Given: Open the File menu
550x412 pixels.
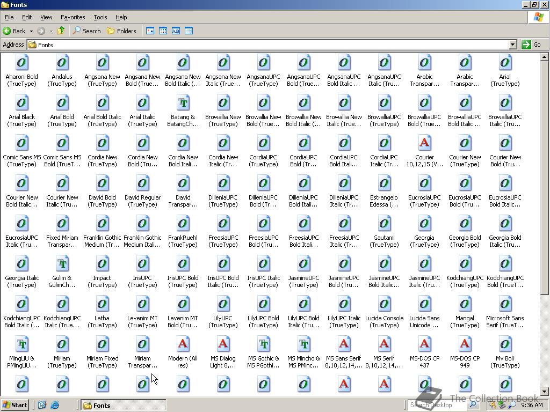Looking at the screenshot, I should tap(9, 17).
